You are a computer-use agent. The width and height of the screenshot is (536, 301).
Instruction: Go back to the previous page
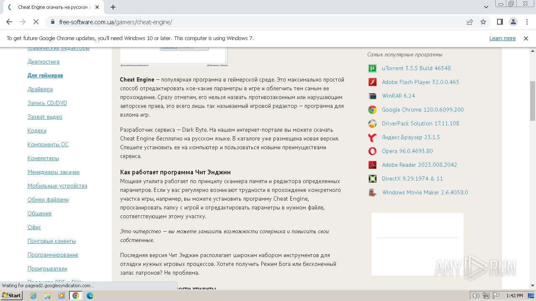(x=9, y=22)
